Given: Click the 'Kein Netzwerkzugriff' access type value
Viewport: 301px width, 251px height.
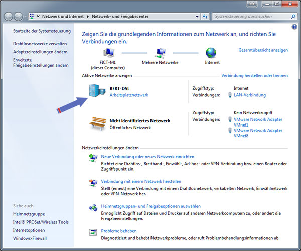Looking at the screenshot, I should (x=253, y=113).
